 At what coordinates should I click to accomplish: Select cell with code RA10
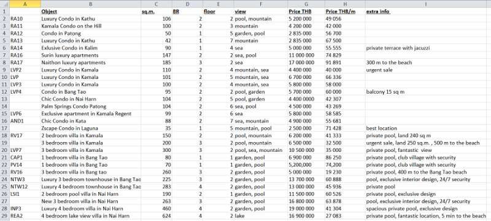coord(25,19)
